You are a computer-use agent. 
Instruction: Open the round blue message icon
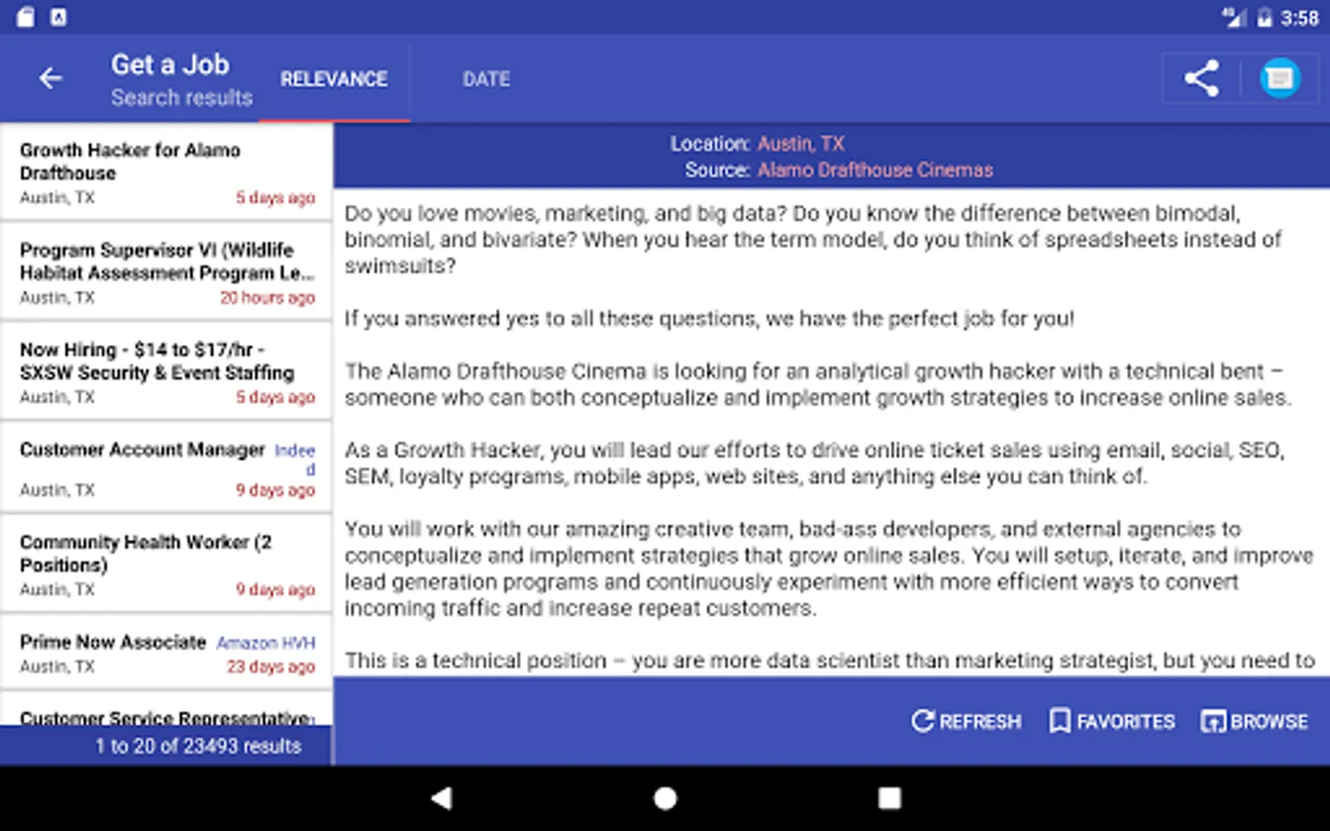pyautogui.click(x=1280, y=78)
